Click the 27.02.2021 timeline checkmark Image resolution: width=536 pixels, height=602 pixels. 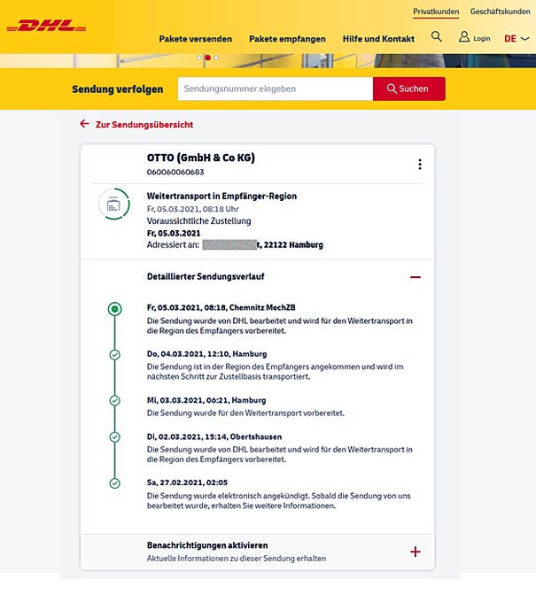(x=114, y=483)
